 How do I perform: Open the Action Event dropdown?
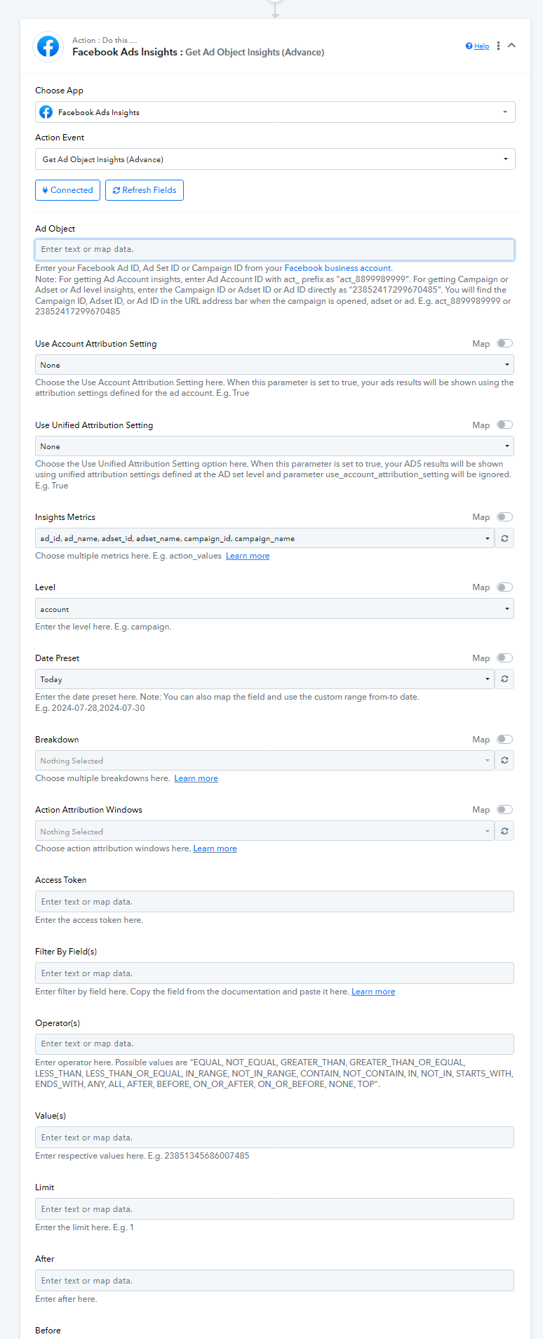pyautogui.click(x=275, y=159)
